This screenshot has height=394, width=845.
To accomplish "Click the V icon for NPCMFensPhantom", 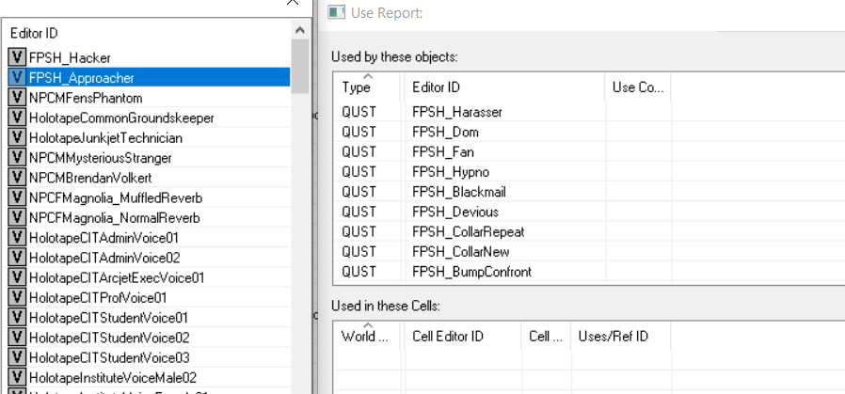I will (x=17, y=98).
